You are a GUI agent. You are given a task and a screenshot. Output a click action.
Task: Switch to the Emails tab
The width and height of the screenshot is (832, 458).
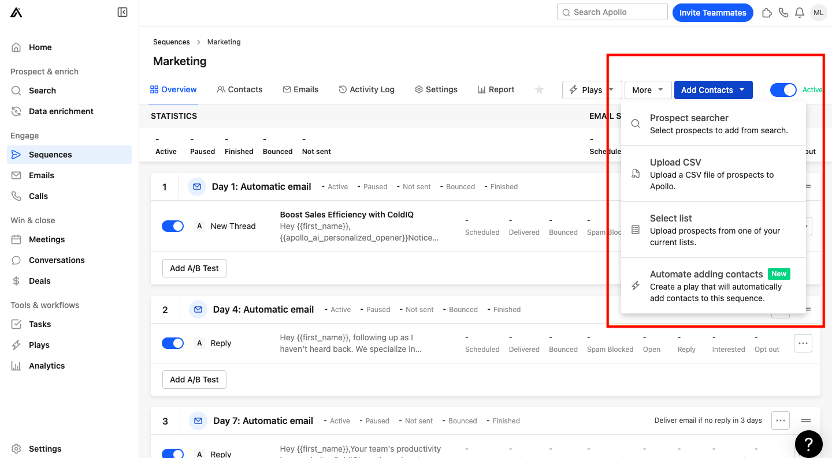(x=300, y=89)
